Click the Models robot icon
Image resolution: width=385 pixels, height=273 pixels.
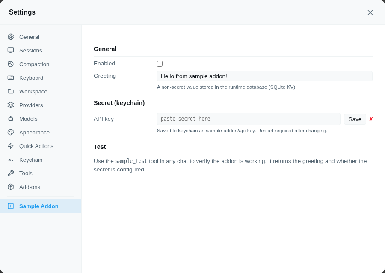click(x=11, y=119)
